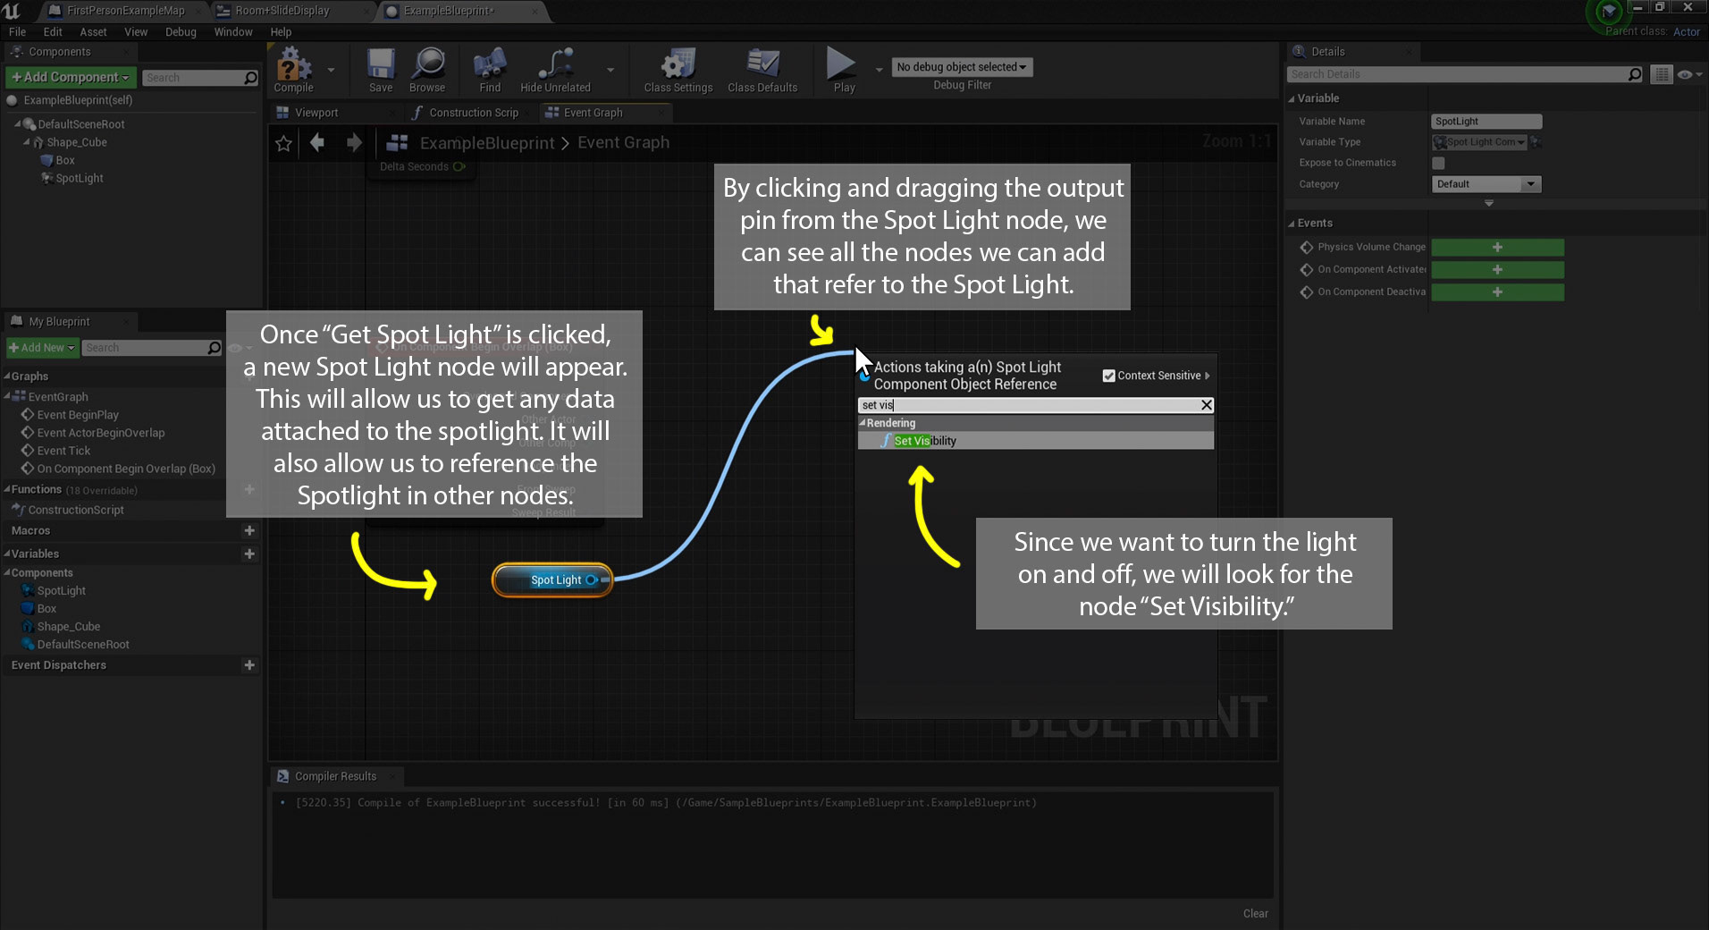Navigate back with the left arrow

(317, 142)
